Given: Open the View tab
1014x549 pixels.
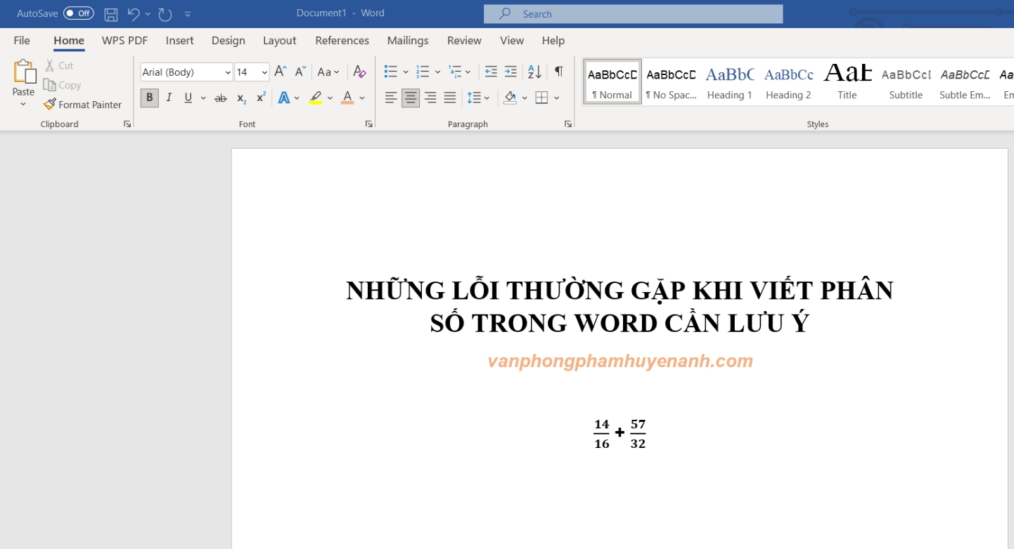Looking at the screenshot, I should click(512, 41).
